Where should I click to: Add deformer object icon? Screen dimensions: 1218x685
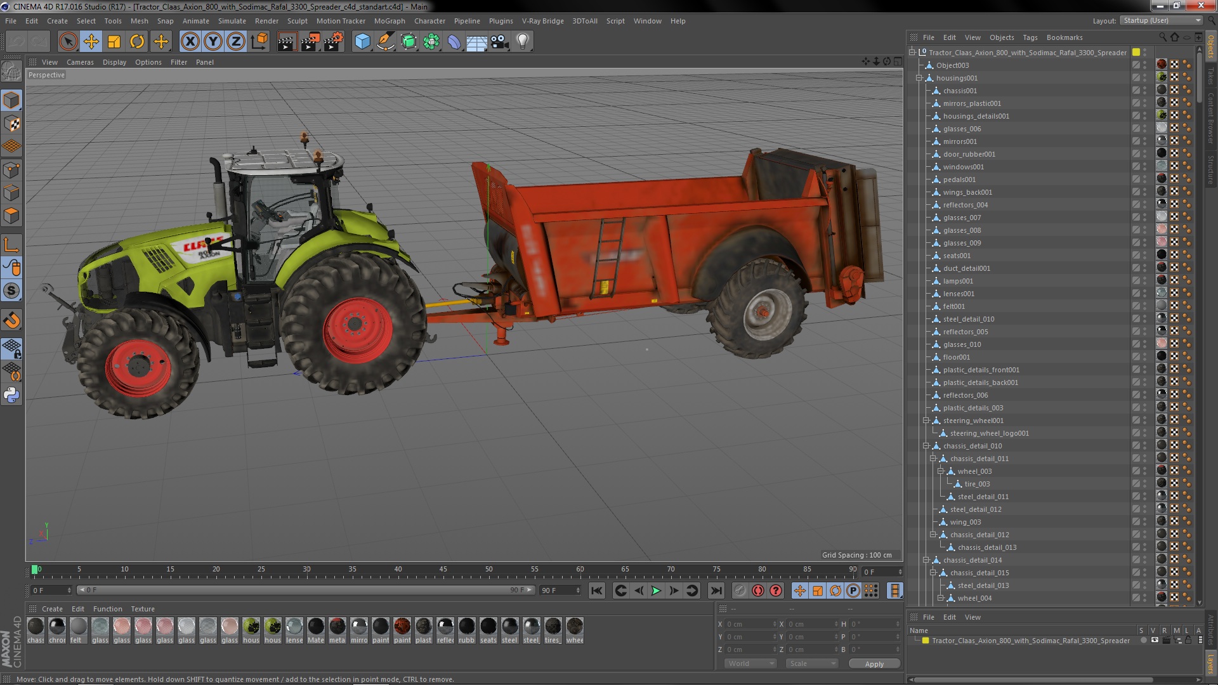click(x=454, y=42)
